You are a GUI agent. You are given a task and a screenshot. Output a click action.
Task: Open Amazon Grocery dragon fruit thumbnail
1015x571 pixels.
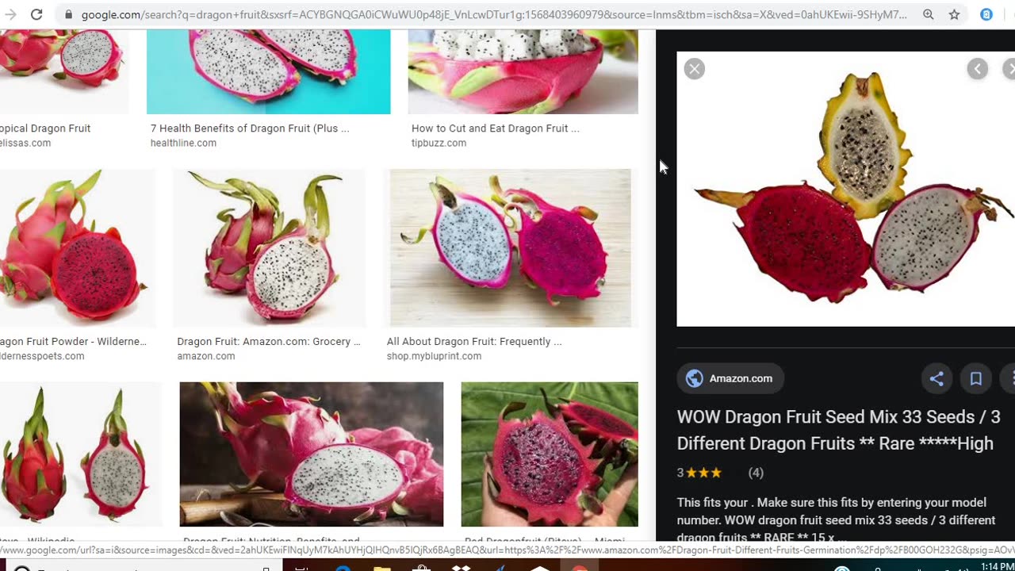[x=270, y=248]
